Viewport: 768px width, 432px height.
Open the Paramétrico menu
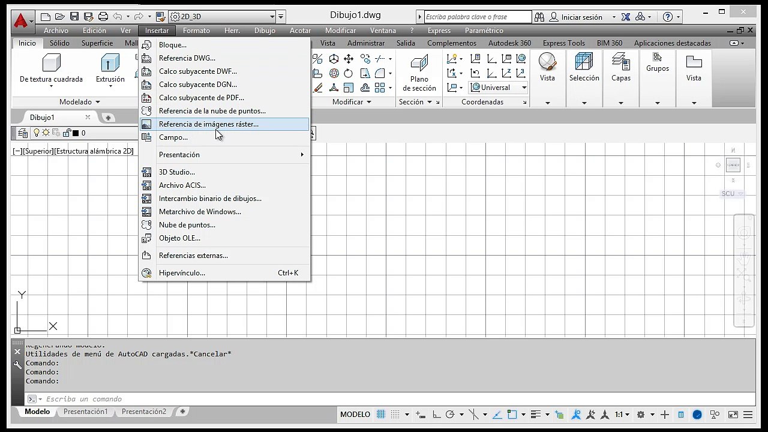point(484,31)
